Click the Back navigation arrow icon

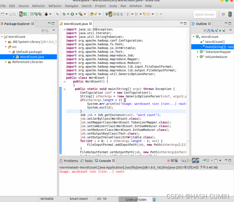(149, 14)
